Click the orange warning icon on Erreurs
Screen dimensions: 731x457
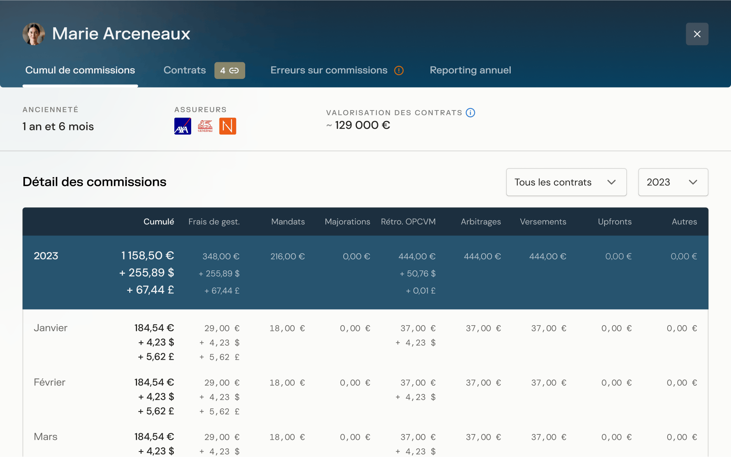[399, 70]
